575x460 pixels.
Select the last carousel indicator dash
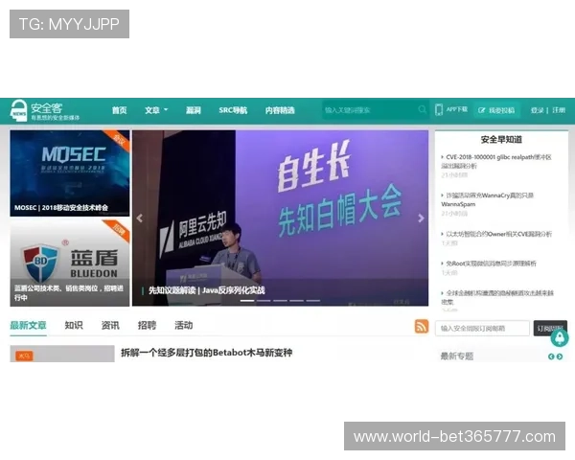point(313,301)
